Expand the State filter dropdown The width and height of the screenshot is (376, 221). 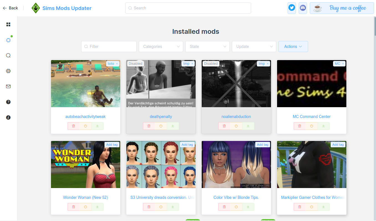point(208,47)
